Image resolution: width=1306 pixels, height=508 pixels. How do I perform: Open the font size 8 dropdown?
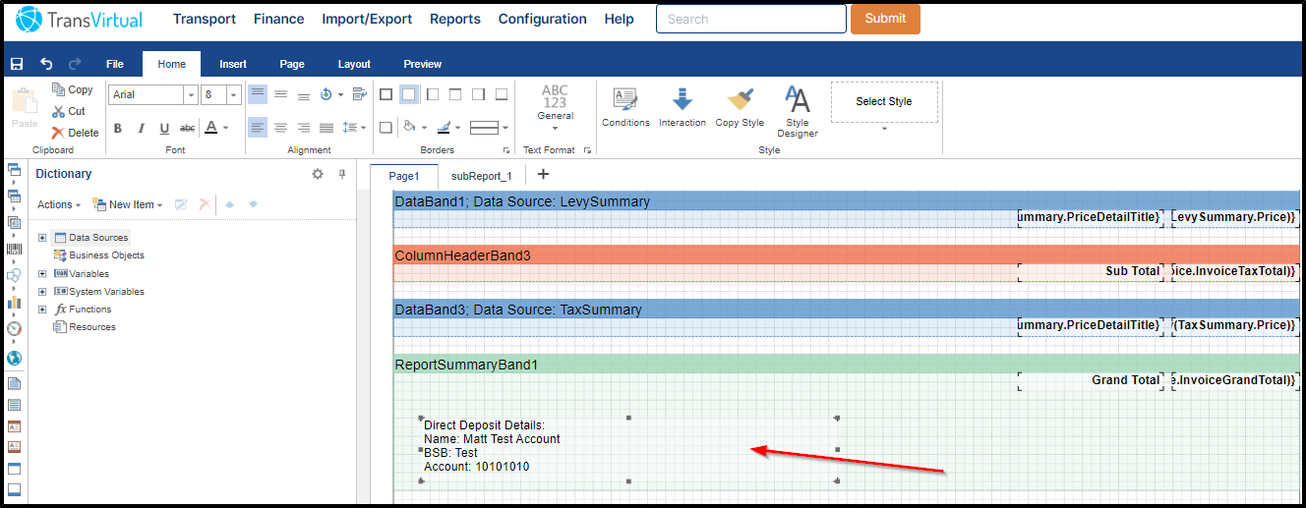click(x=234, y=94)
